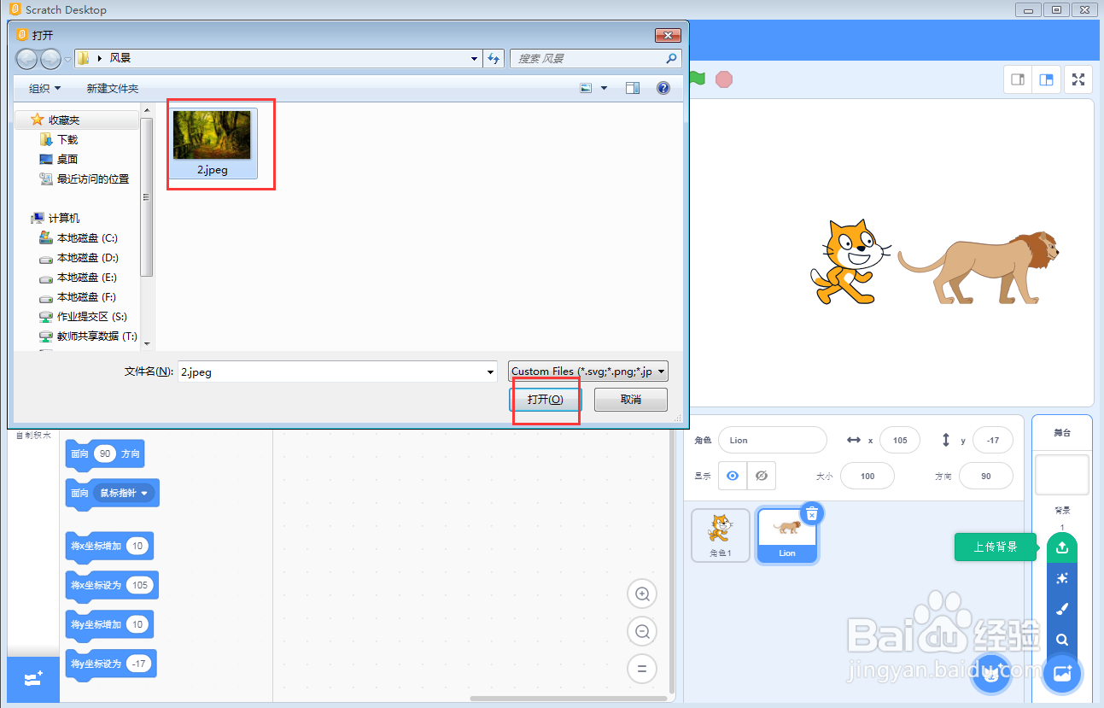
Task: Toggle the preview pane icon
Action: pyautogui.click(x=633, y=88)
